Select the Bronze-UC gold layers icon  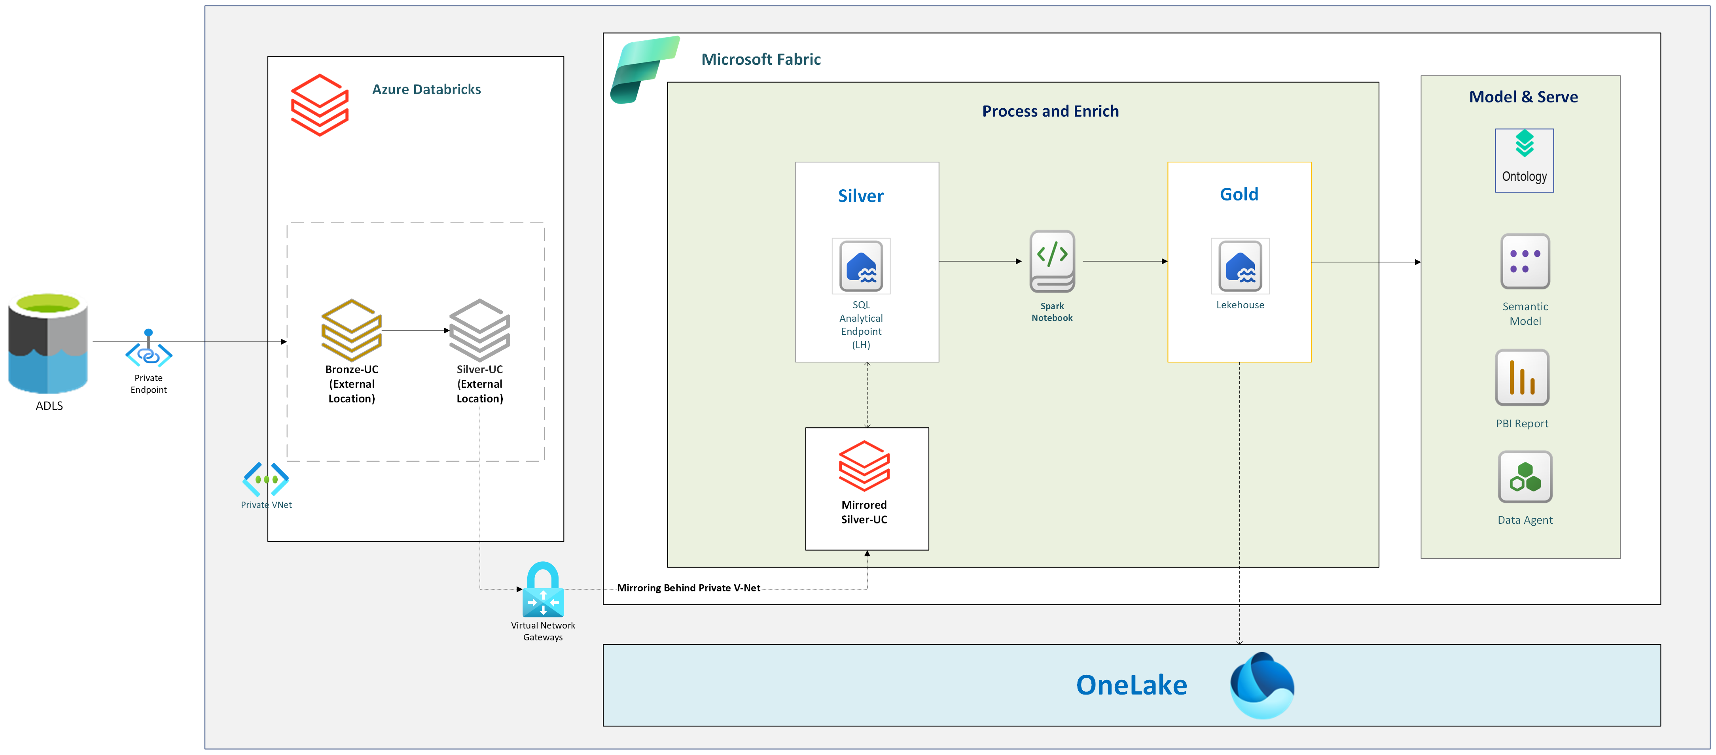click(352, 330)
